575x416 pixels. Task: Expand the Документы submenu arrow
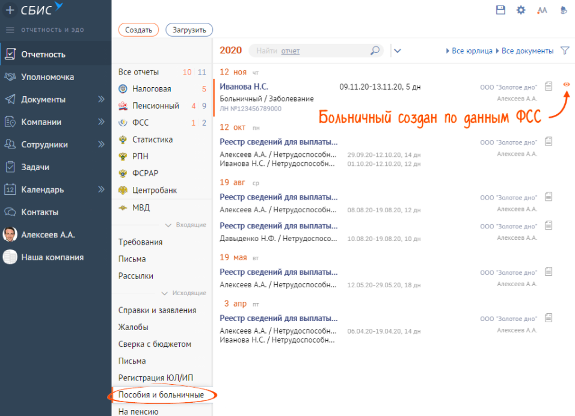[x=101, y=100]
